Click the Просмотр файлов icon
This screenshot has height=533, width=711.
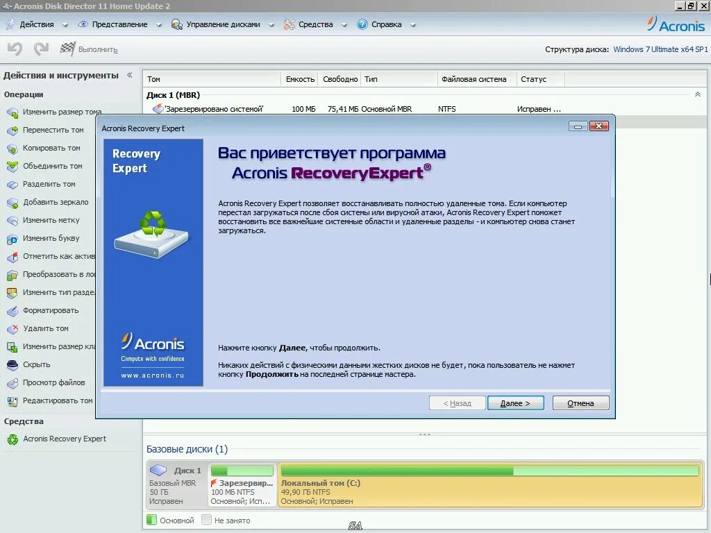point(12,383)
